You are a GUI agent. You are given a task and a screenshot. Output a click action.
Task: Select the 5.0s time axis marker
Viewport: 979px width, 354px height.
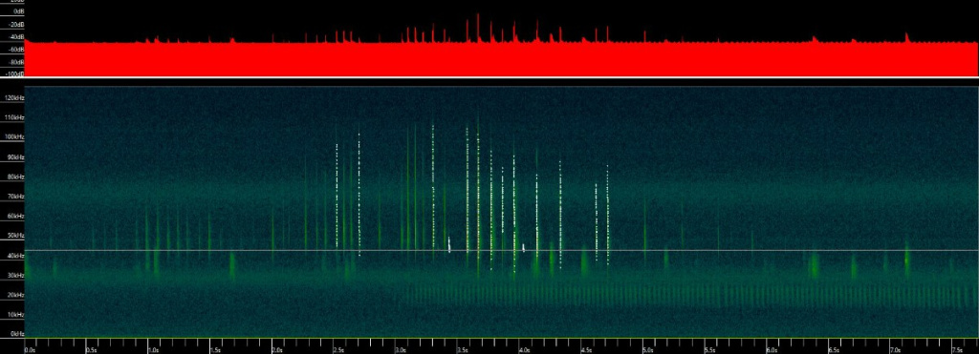[648, 350]
